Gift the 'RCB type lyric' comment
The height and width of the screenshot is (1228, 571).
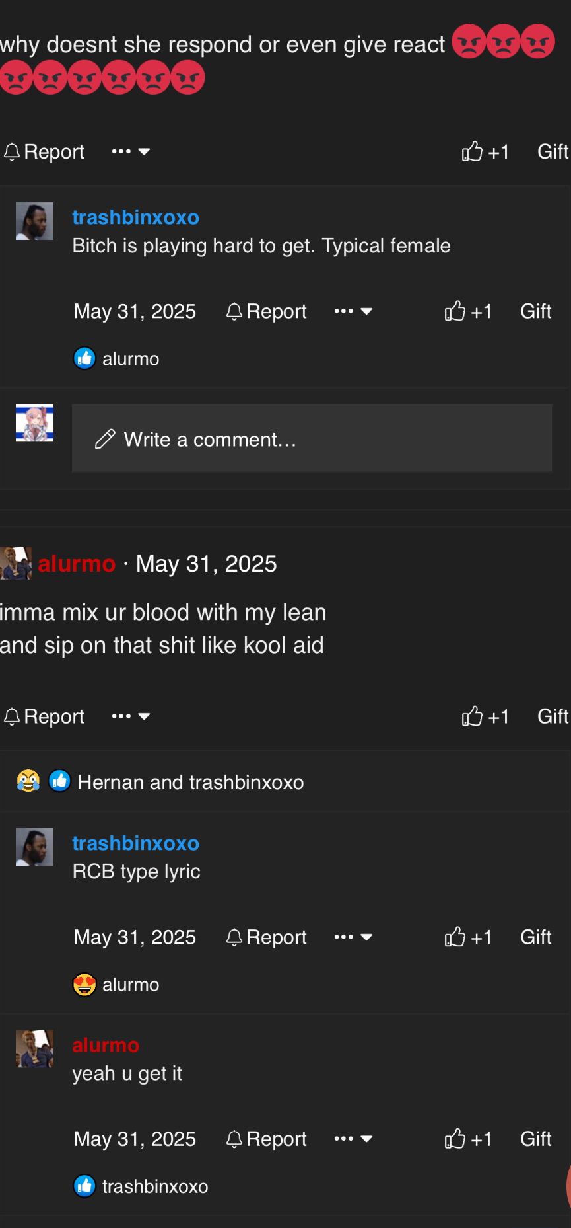[x=535, y=937]
